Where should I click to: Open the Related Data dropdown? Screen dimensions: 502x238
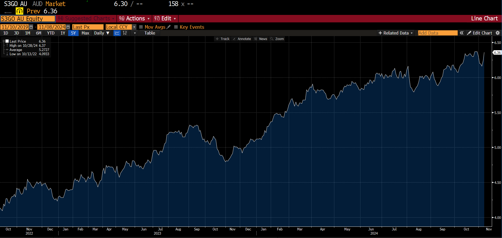(395, 33)
